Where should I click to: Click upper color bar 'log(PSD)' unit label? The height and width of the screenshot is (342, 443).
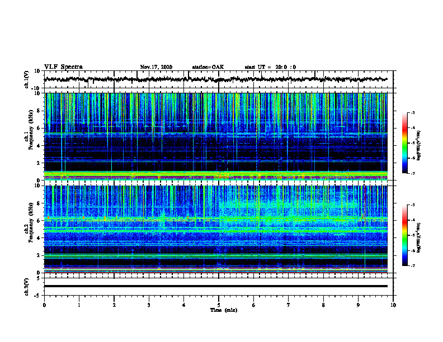[419, 145]
